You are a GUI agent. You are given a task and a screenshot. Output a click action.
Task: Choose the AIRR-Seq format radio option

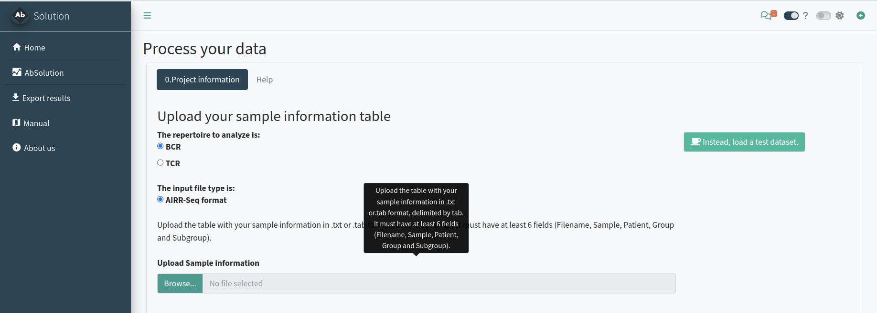160,200
